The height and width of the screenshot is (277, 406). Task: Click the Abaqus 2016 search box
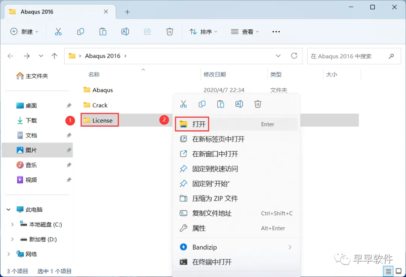[354, 56]
